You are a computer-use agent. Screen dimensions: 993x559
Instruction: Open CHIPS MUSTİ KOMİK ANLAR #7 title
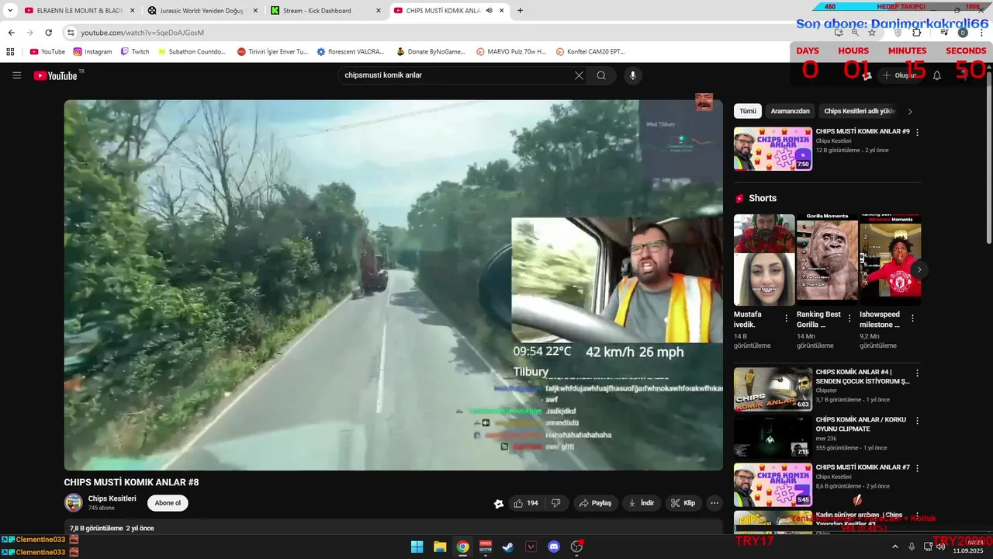[x=863, y=467]
